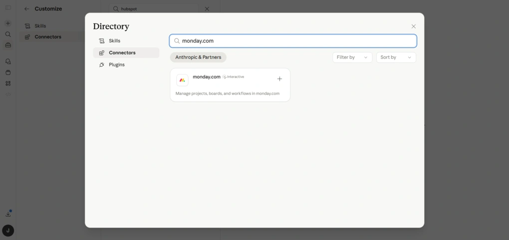Click the Customize heading in background
The height and width of the screenshot is (240, 509).
pos(48,9)
